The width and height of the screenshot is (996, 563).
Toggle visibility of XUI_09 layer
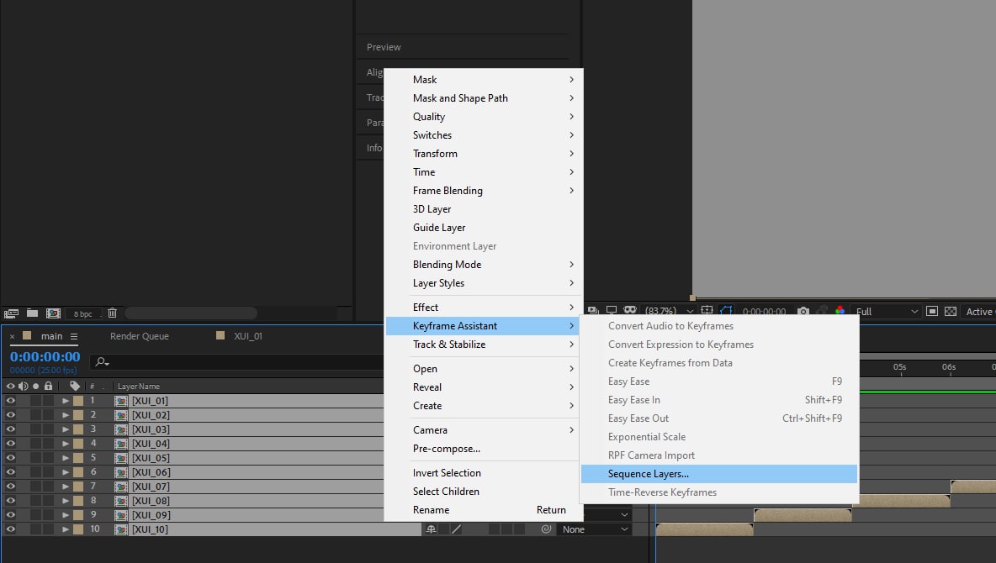10,515
